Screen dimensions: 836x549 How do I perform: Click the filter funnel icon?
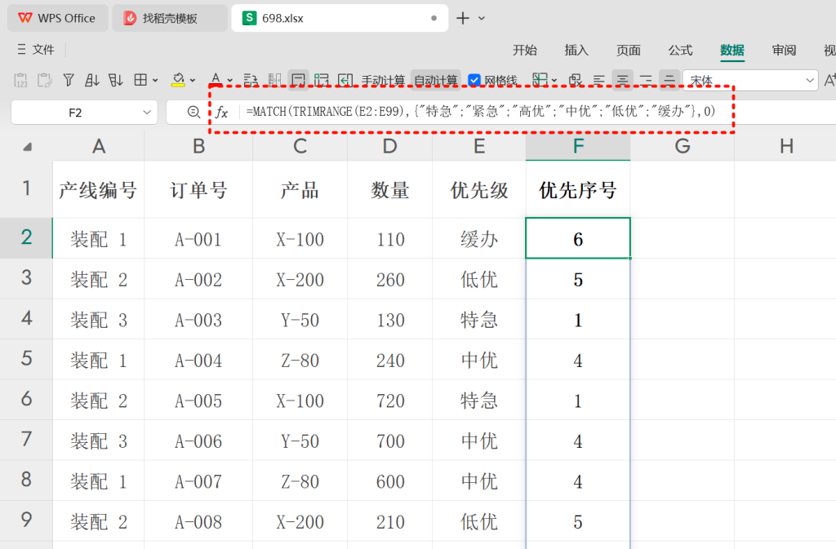coord(69,81)
